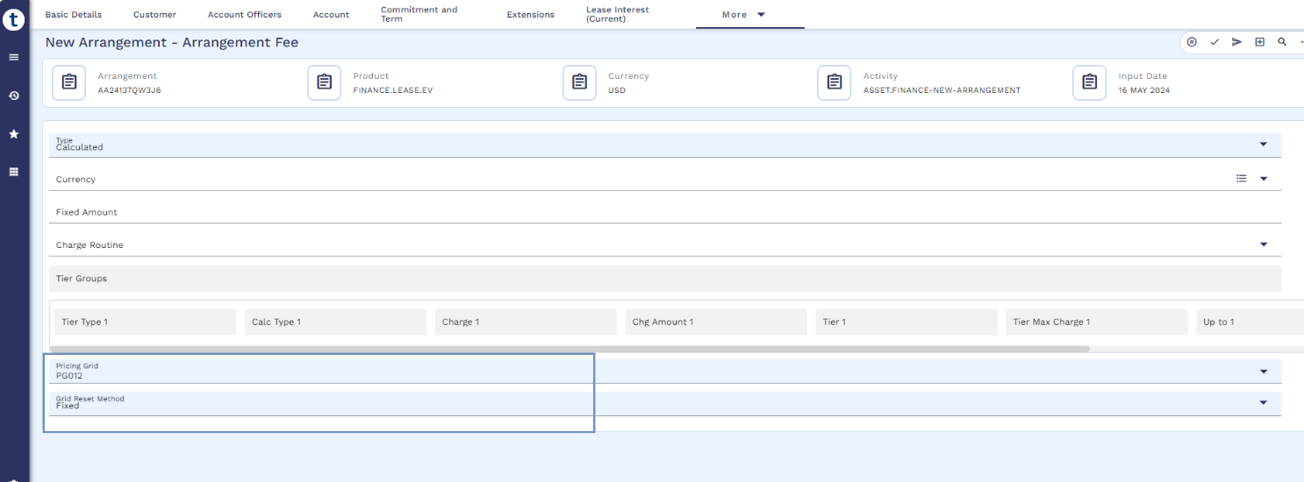Image resolution: width=1304 pixels, height=482 pixels.
Task: Click the magnifier search toolbar icon
Action: 1282,42
